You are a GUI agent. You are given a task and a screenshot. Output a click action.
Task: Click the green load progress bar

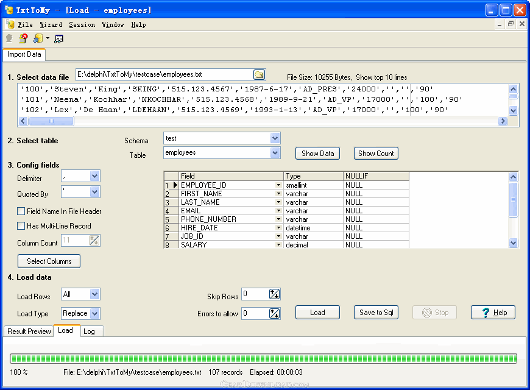pos(263,358)
